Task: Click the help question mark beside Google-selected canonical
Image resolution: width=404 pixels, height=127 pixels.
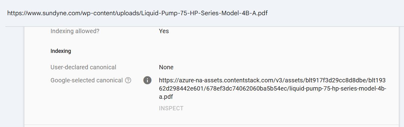Action: [128, 81]
